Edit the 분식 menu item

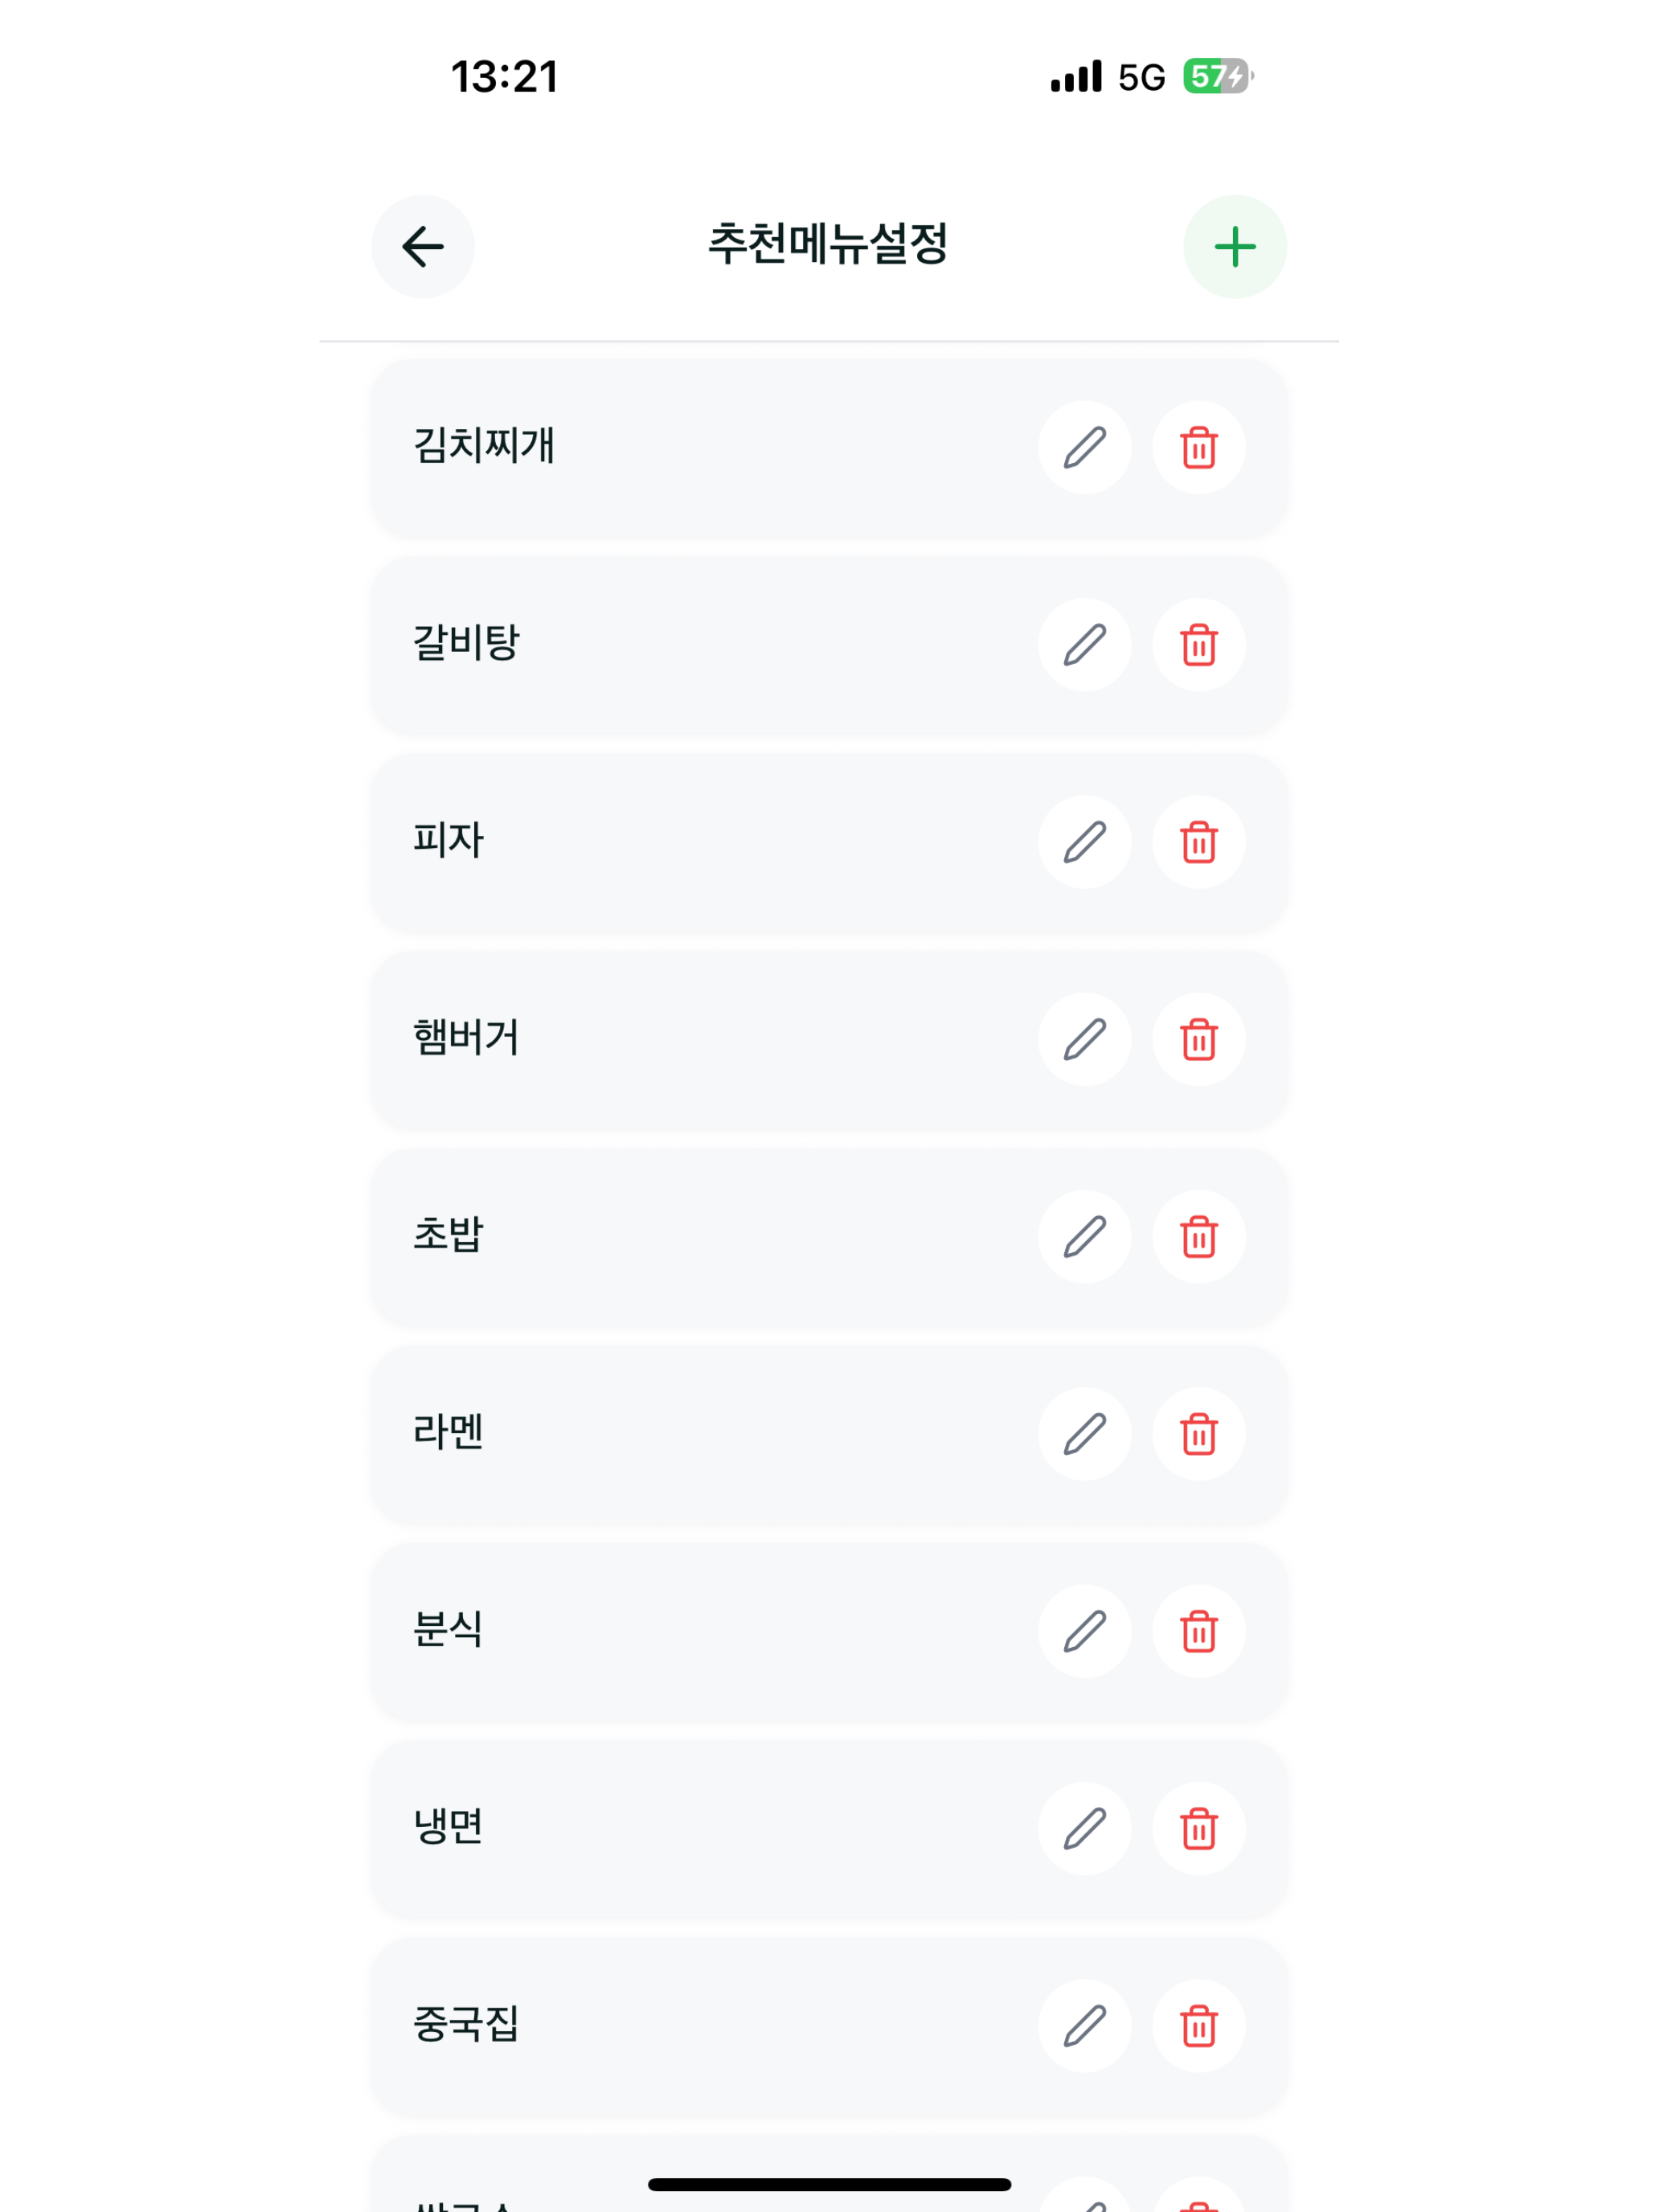point(1085,1632)
